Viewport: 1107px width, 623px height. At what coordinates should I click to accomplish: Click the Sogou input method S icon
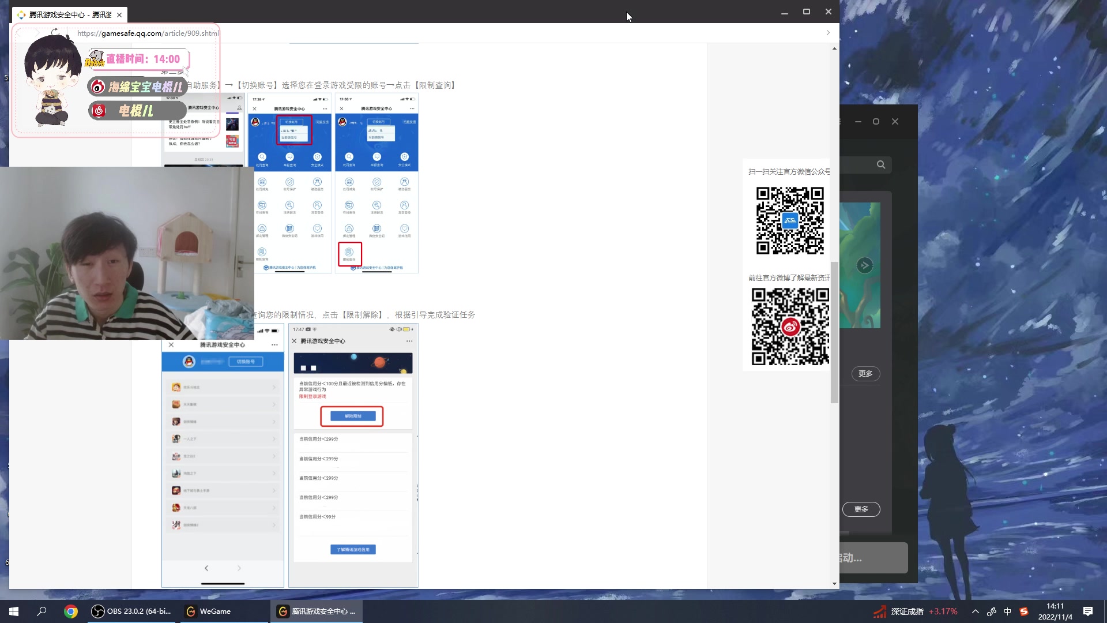click(x=1024, y=611)
